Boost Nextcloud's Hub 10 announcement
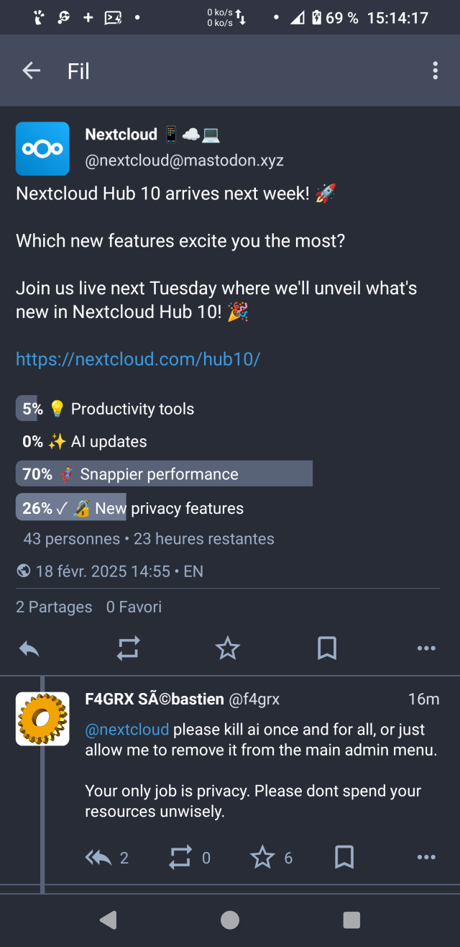Image resolution: width=460 pixels, height=947 pixels. click(x=128, y=648)
